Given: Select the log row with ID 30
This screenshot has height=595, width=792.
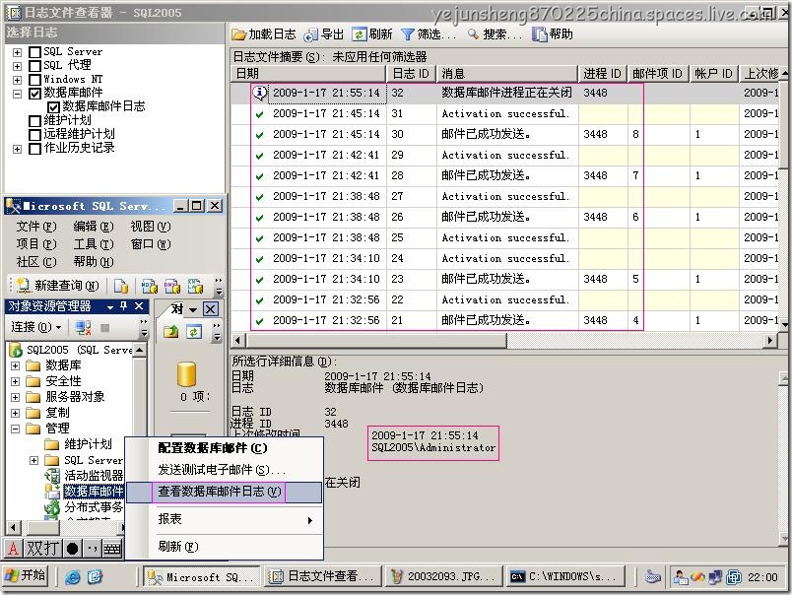Looking at the screenshot, I should pyautogui.click(x=505, y=134).
